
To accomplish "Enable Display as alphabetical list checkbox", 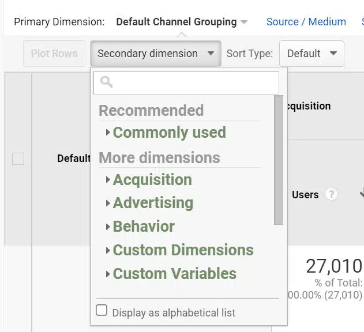I will tap(102, 311).
